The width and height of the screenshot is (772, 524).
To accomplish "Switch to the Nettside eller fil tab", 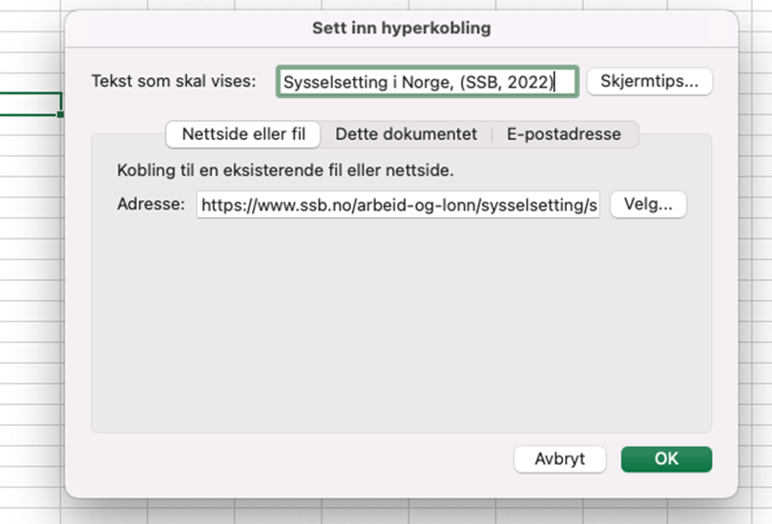I will [243, 134].
